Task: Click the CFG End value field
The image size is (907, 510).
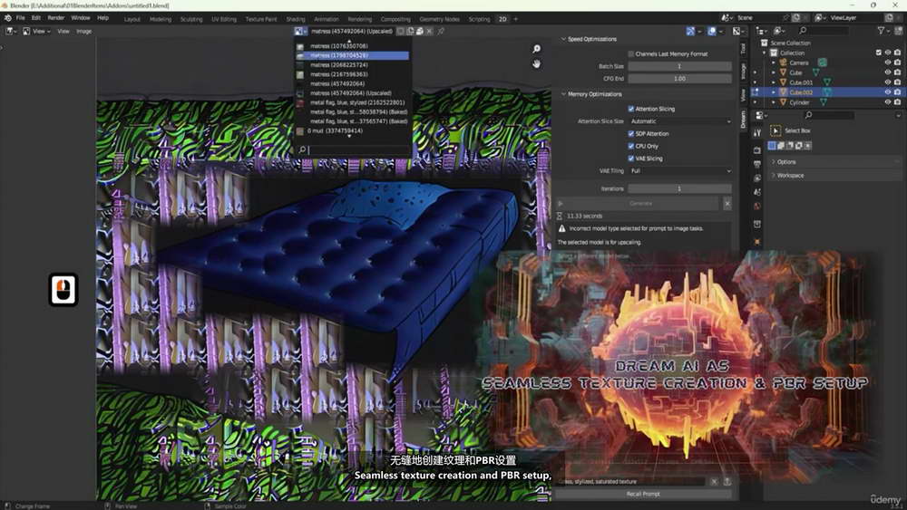Action: point(679,79)
